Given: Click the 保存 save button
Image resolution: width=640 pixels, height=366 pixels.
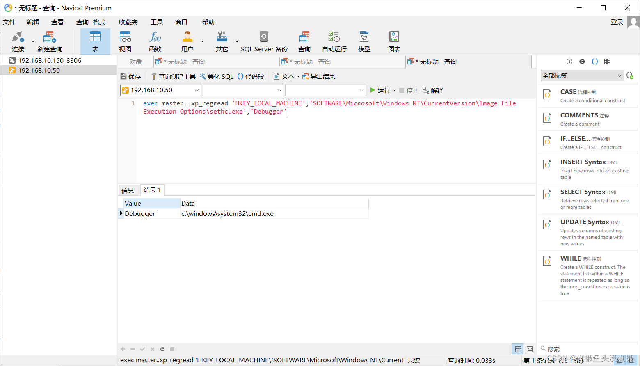Looking at the screenshot, I should (x=130, y=77).
